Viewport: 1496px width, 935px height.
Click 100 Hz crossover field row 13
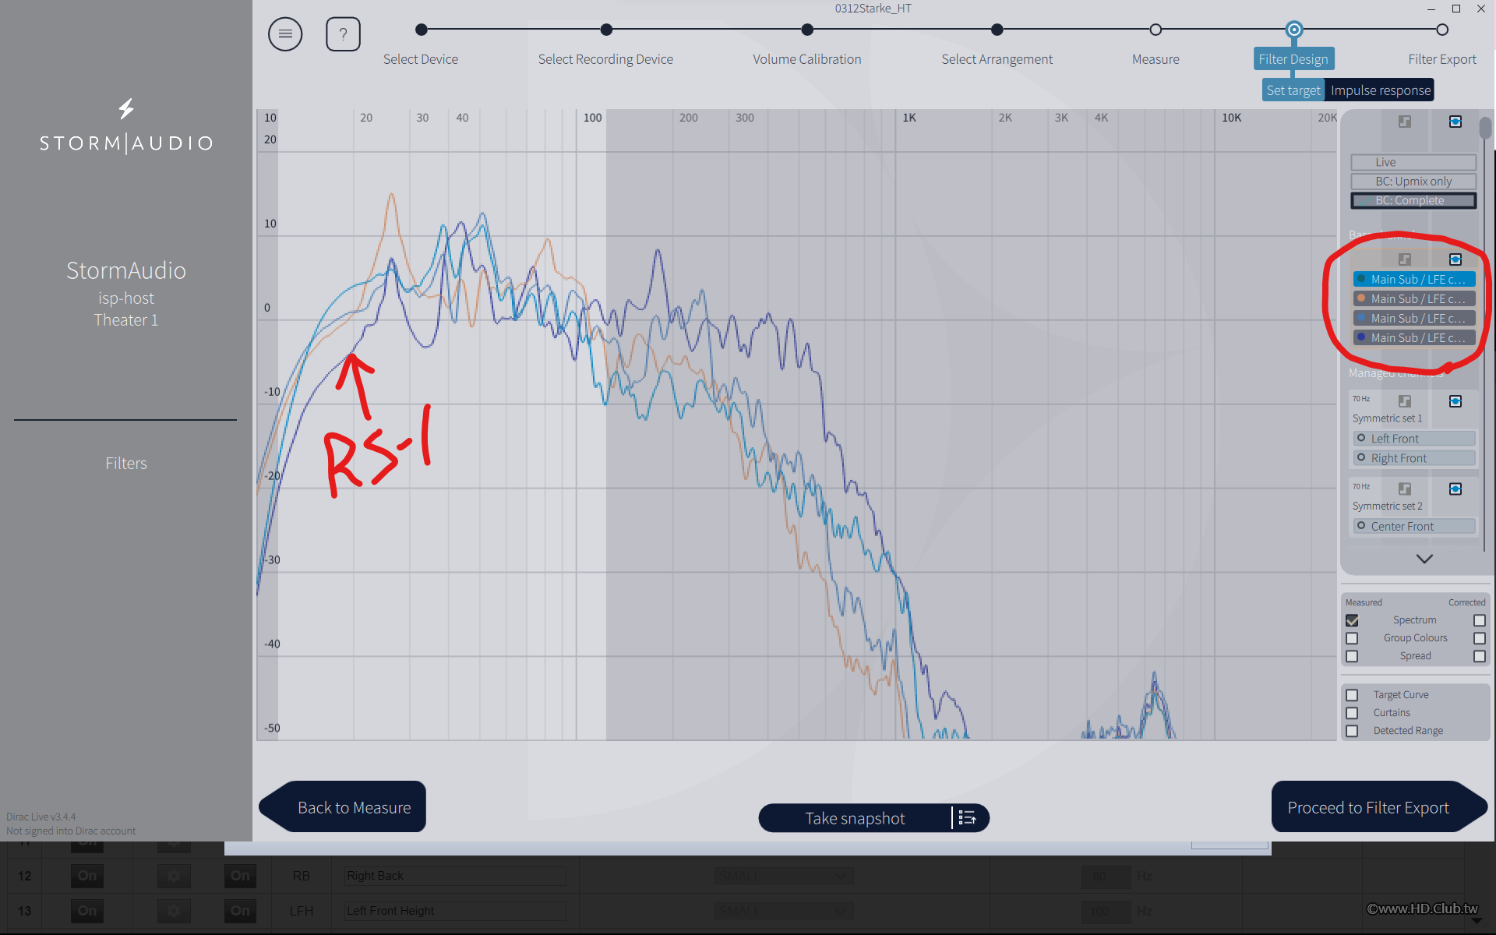click(1105, 911)
